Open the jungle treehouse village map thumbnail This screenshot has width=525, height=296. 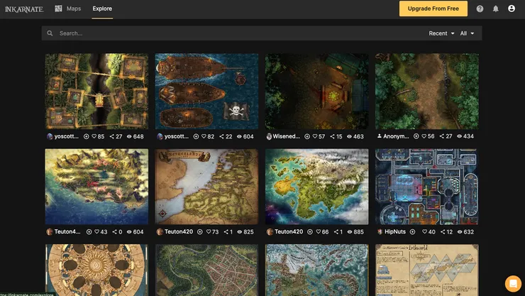pos(96,92)
